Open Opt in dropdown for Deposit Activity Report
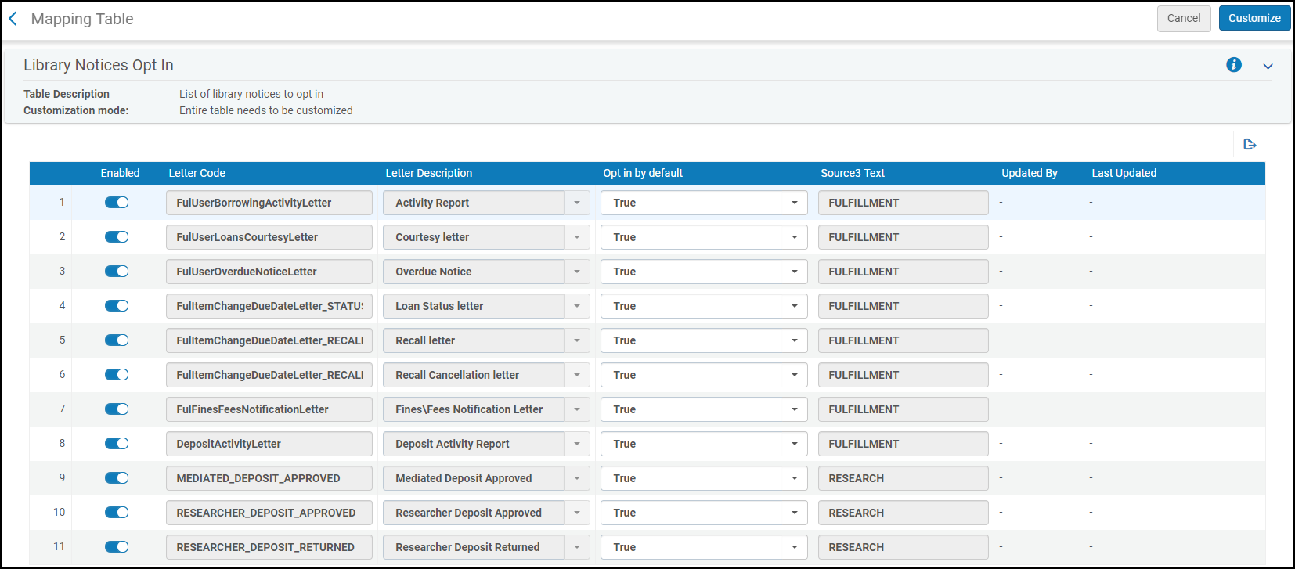 click(704, 444)
